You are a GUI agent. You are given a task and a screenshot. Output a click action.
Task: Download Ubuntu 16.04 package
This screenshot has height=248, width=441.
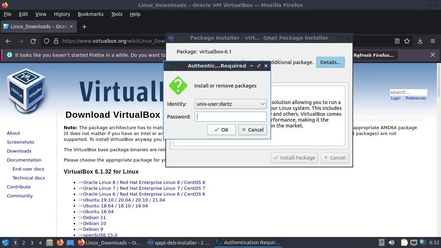(x=98, y=211)
